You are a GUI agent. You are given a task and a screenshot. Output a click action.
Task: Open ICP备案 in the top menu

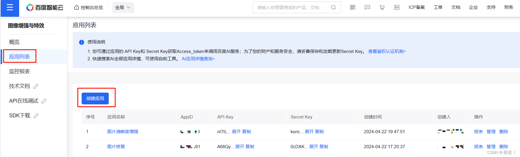pyautogui.click(x=417, y=7)
